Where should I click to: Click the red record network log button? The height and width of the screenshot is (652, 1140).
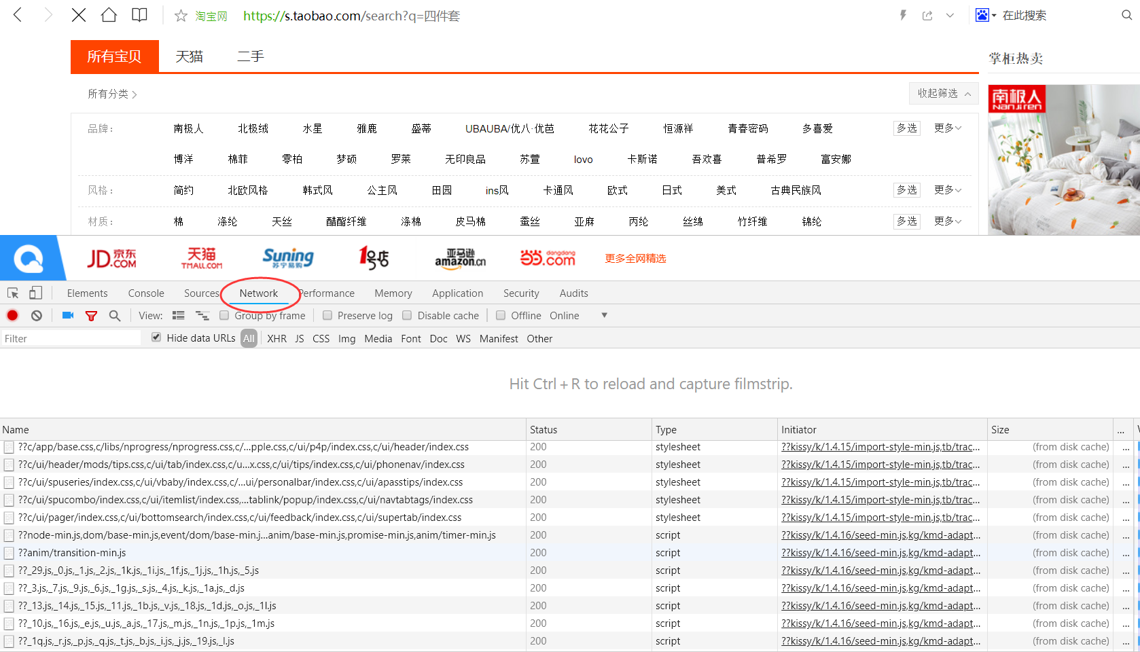12,315
